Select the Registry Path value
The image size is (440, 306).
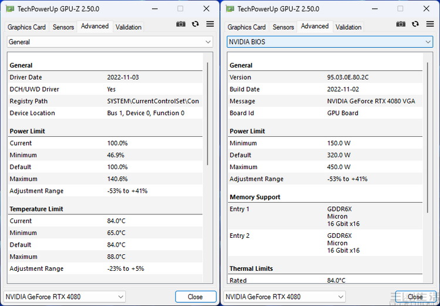point(153,101)
